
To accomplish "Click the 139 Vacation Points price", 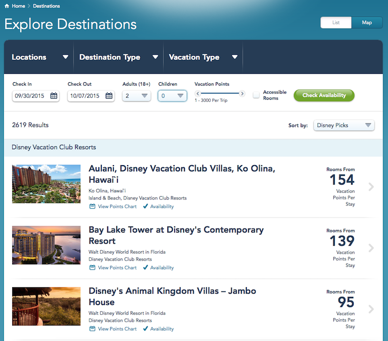I will click(342, 241).
